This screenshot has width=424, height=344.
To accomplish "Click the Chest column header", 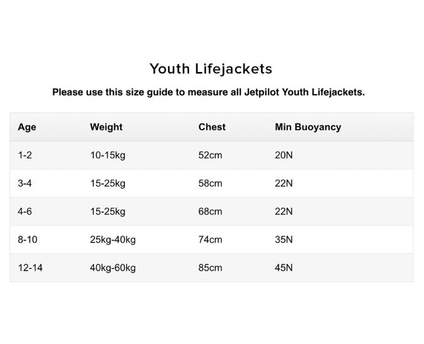I will (x=212, y=127).
